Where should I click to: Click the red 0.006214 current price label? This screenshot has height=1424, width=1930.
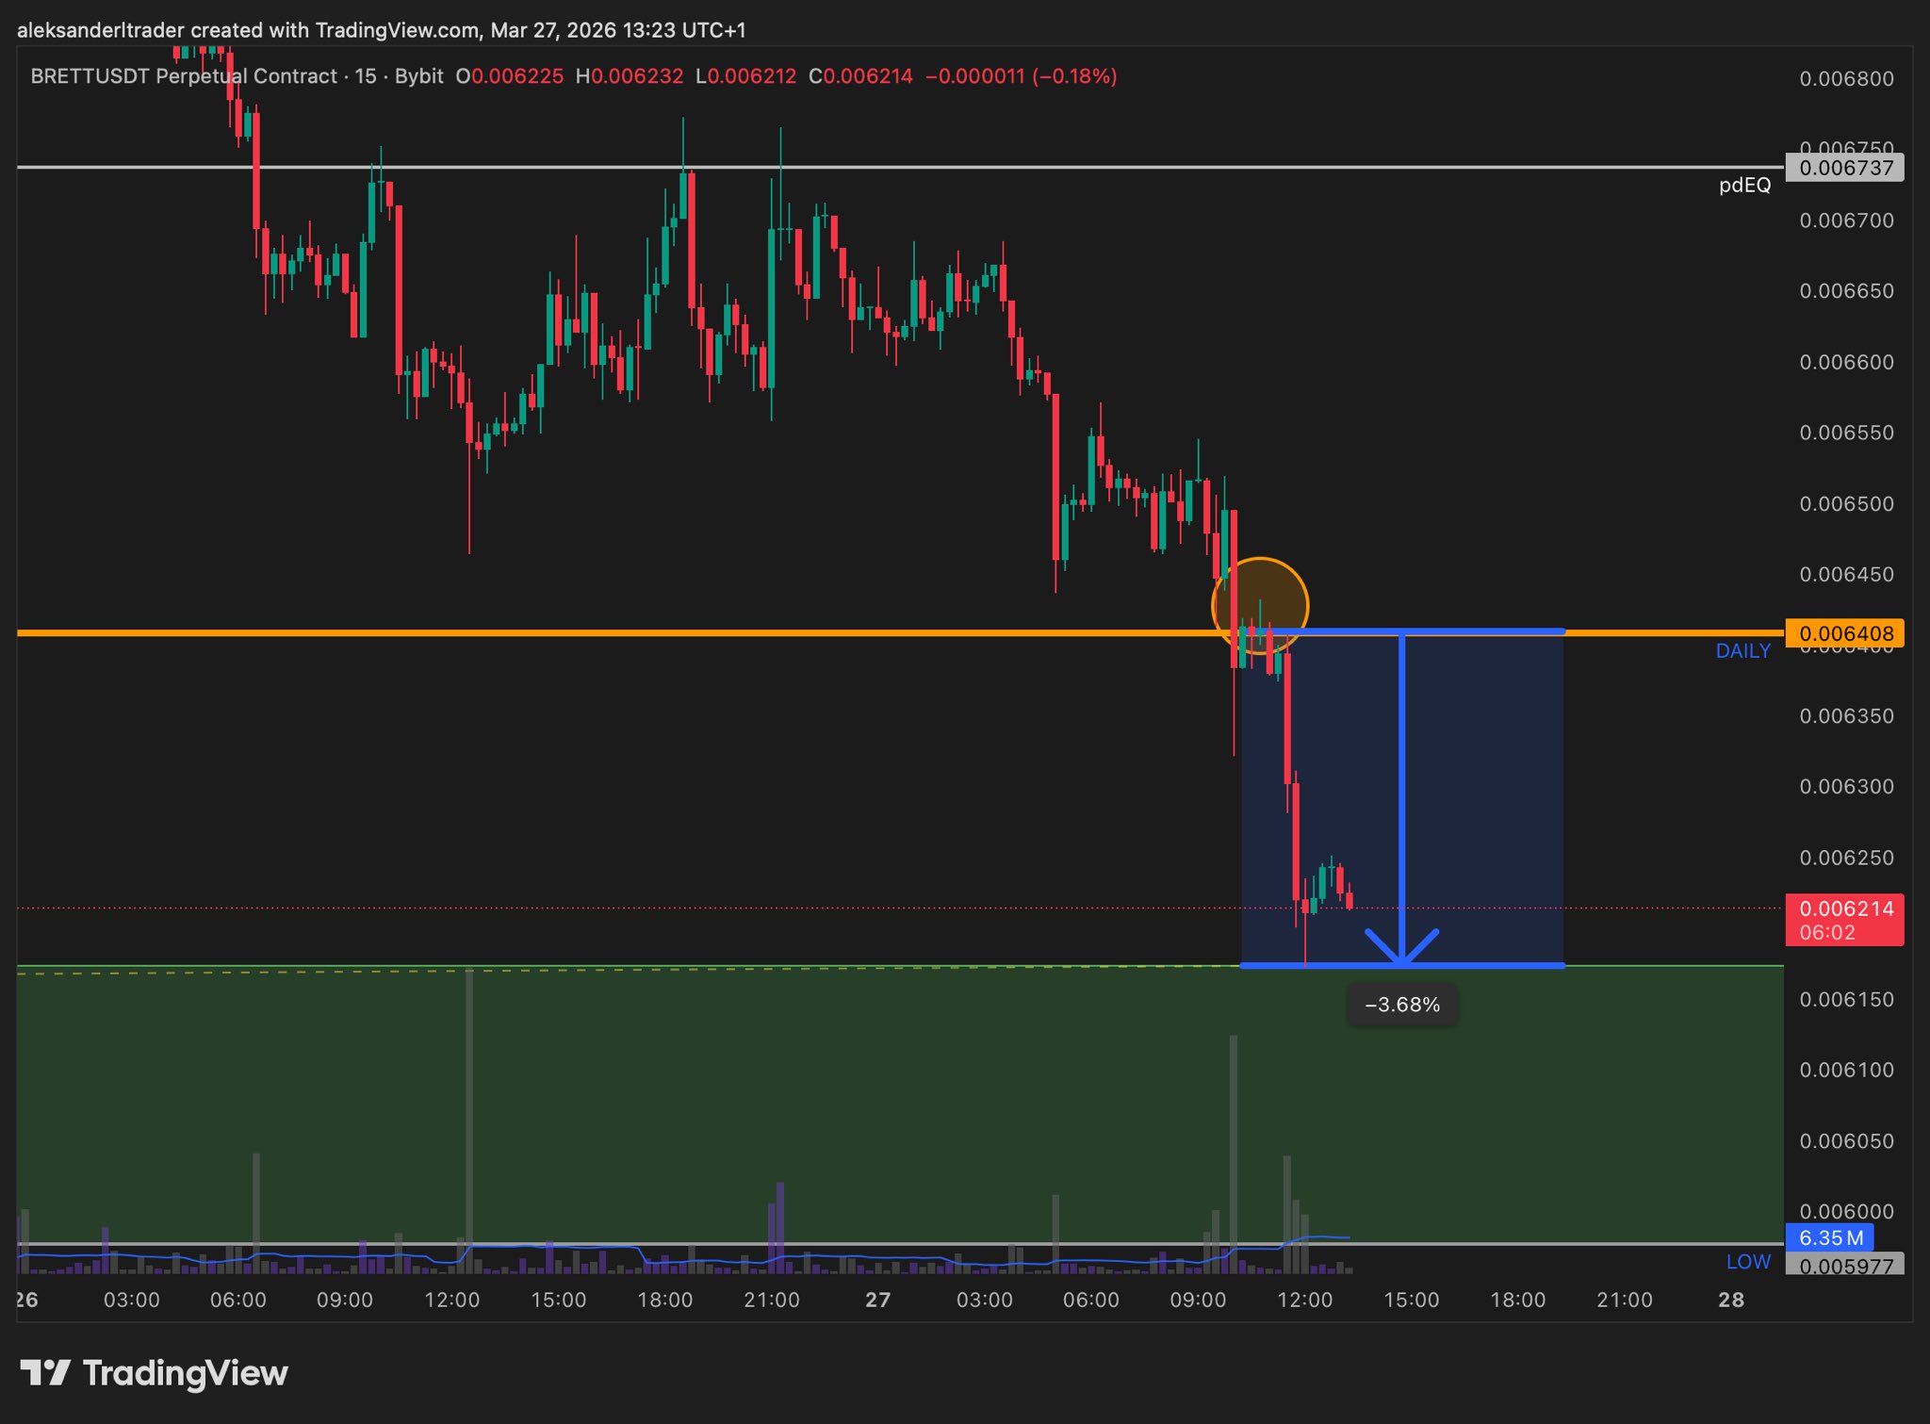click(1844, 920)
